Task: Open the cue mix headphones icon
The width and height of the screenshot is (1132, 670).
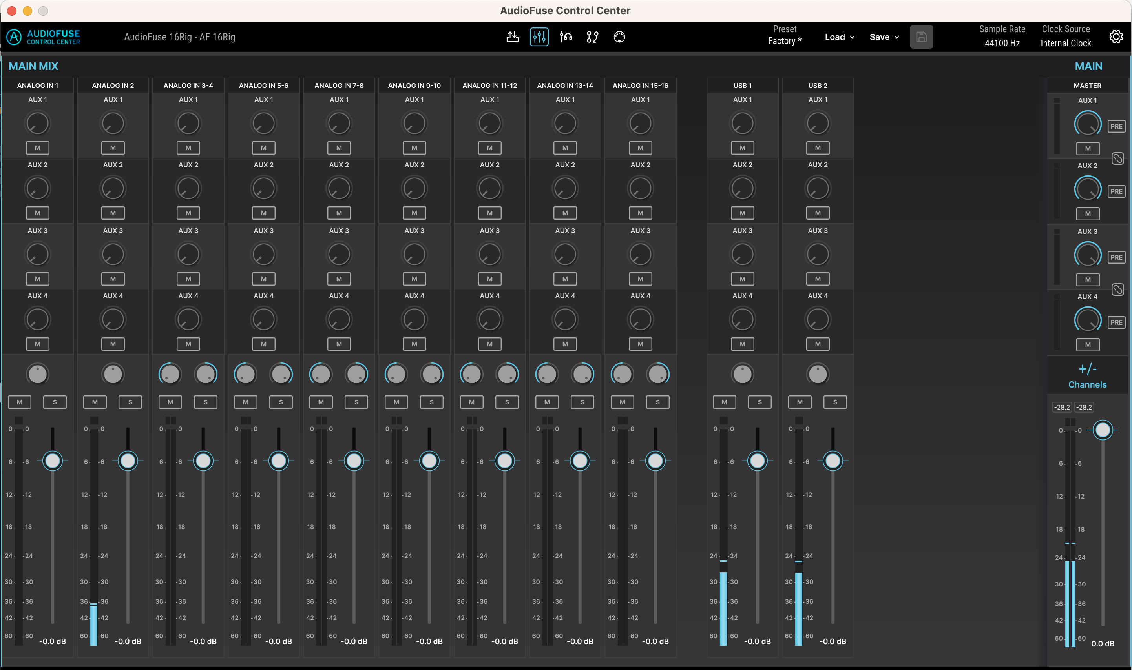Action: (x=566, y=37)
